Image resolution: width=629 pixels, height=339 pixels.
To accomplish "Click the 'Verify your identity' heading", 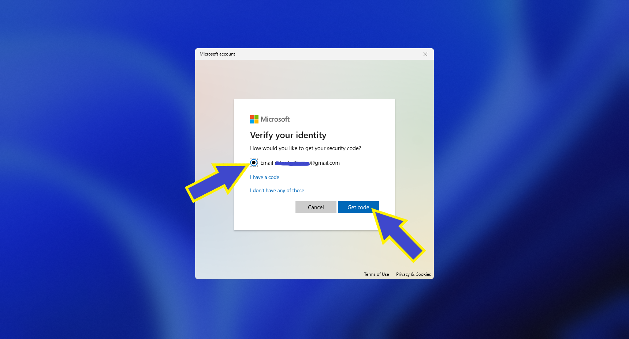I will click(288, 135).
